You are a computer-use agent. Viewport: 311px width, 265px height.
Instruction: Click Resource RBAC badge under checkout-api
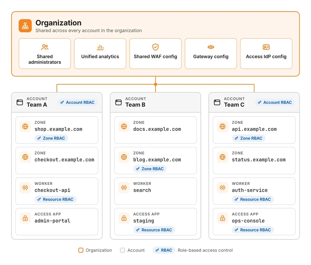click(x=55, y=199)
